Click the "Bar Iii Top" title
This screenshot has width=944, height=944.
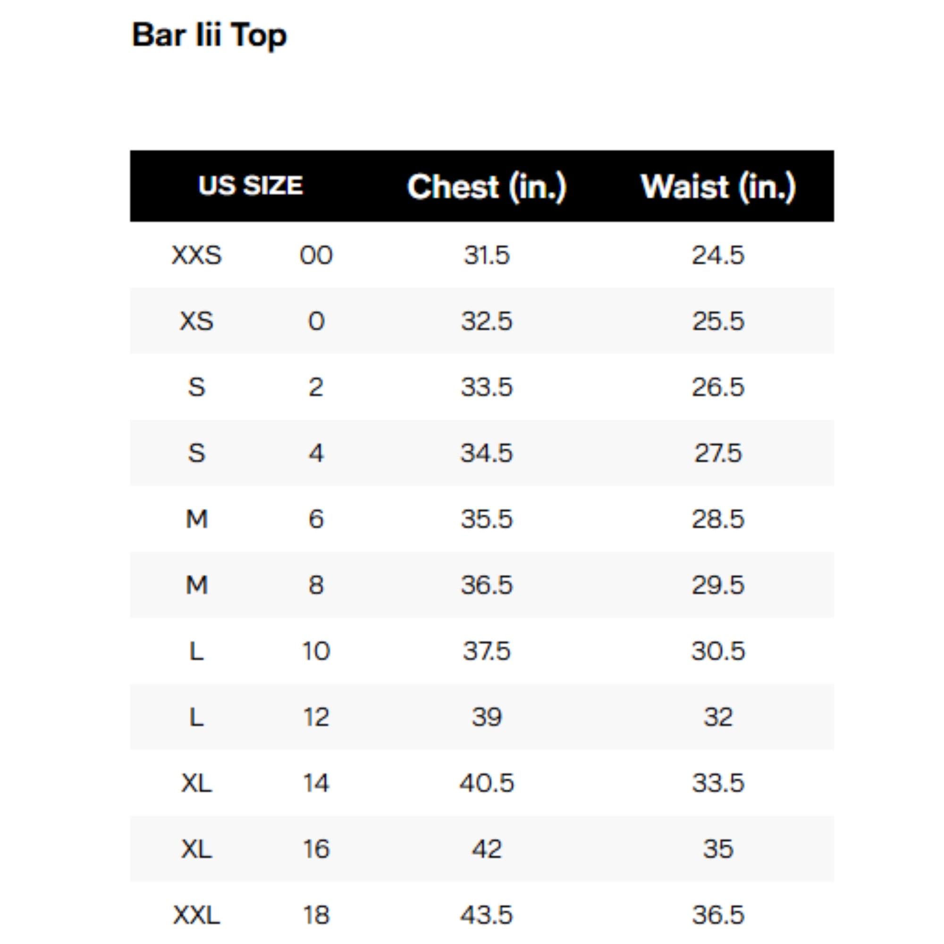tap(209, 35)
